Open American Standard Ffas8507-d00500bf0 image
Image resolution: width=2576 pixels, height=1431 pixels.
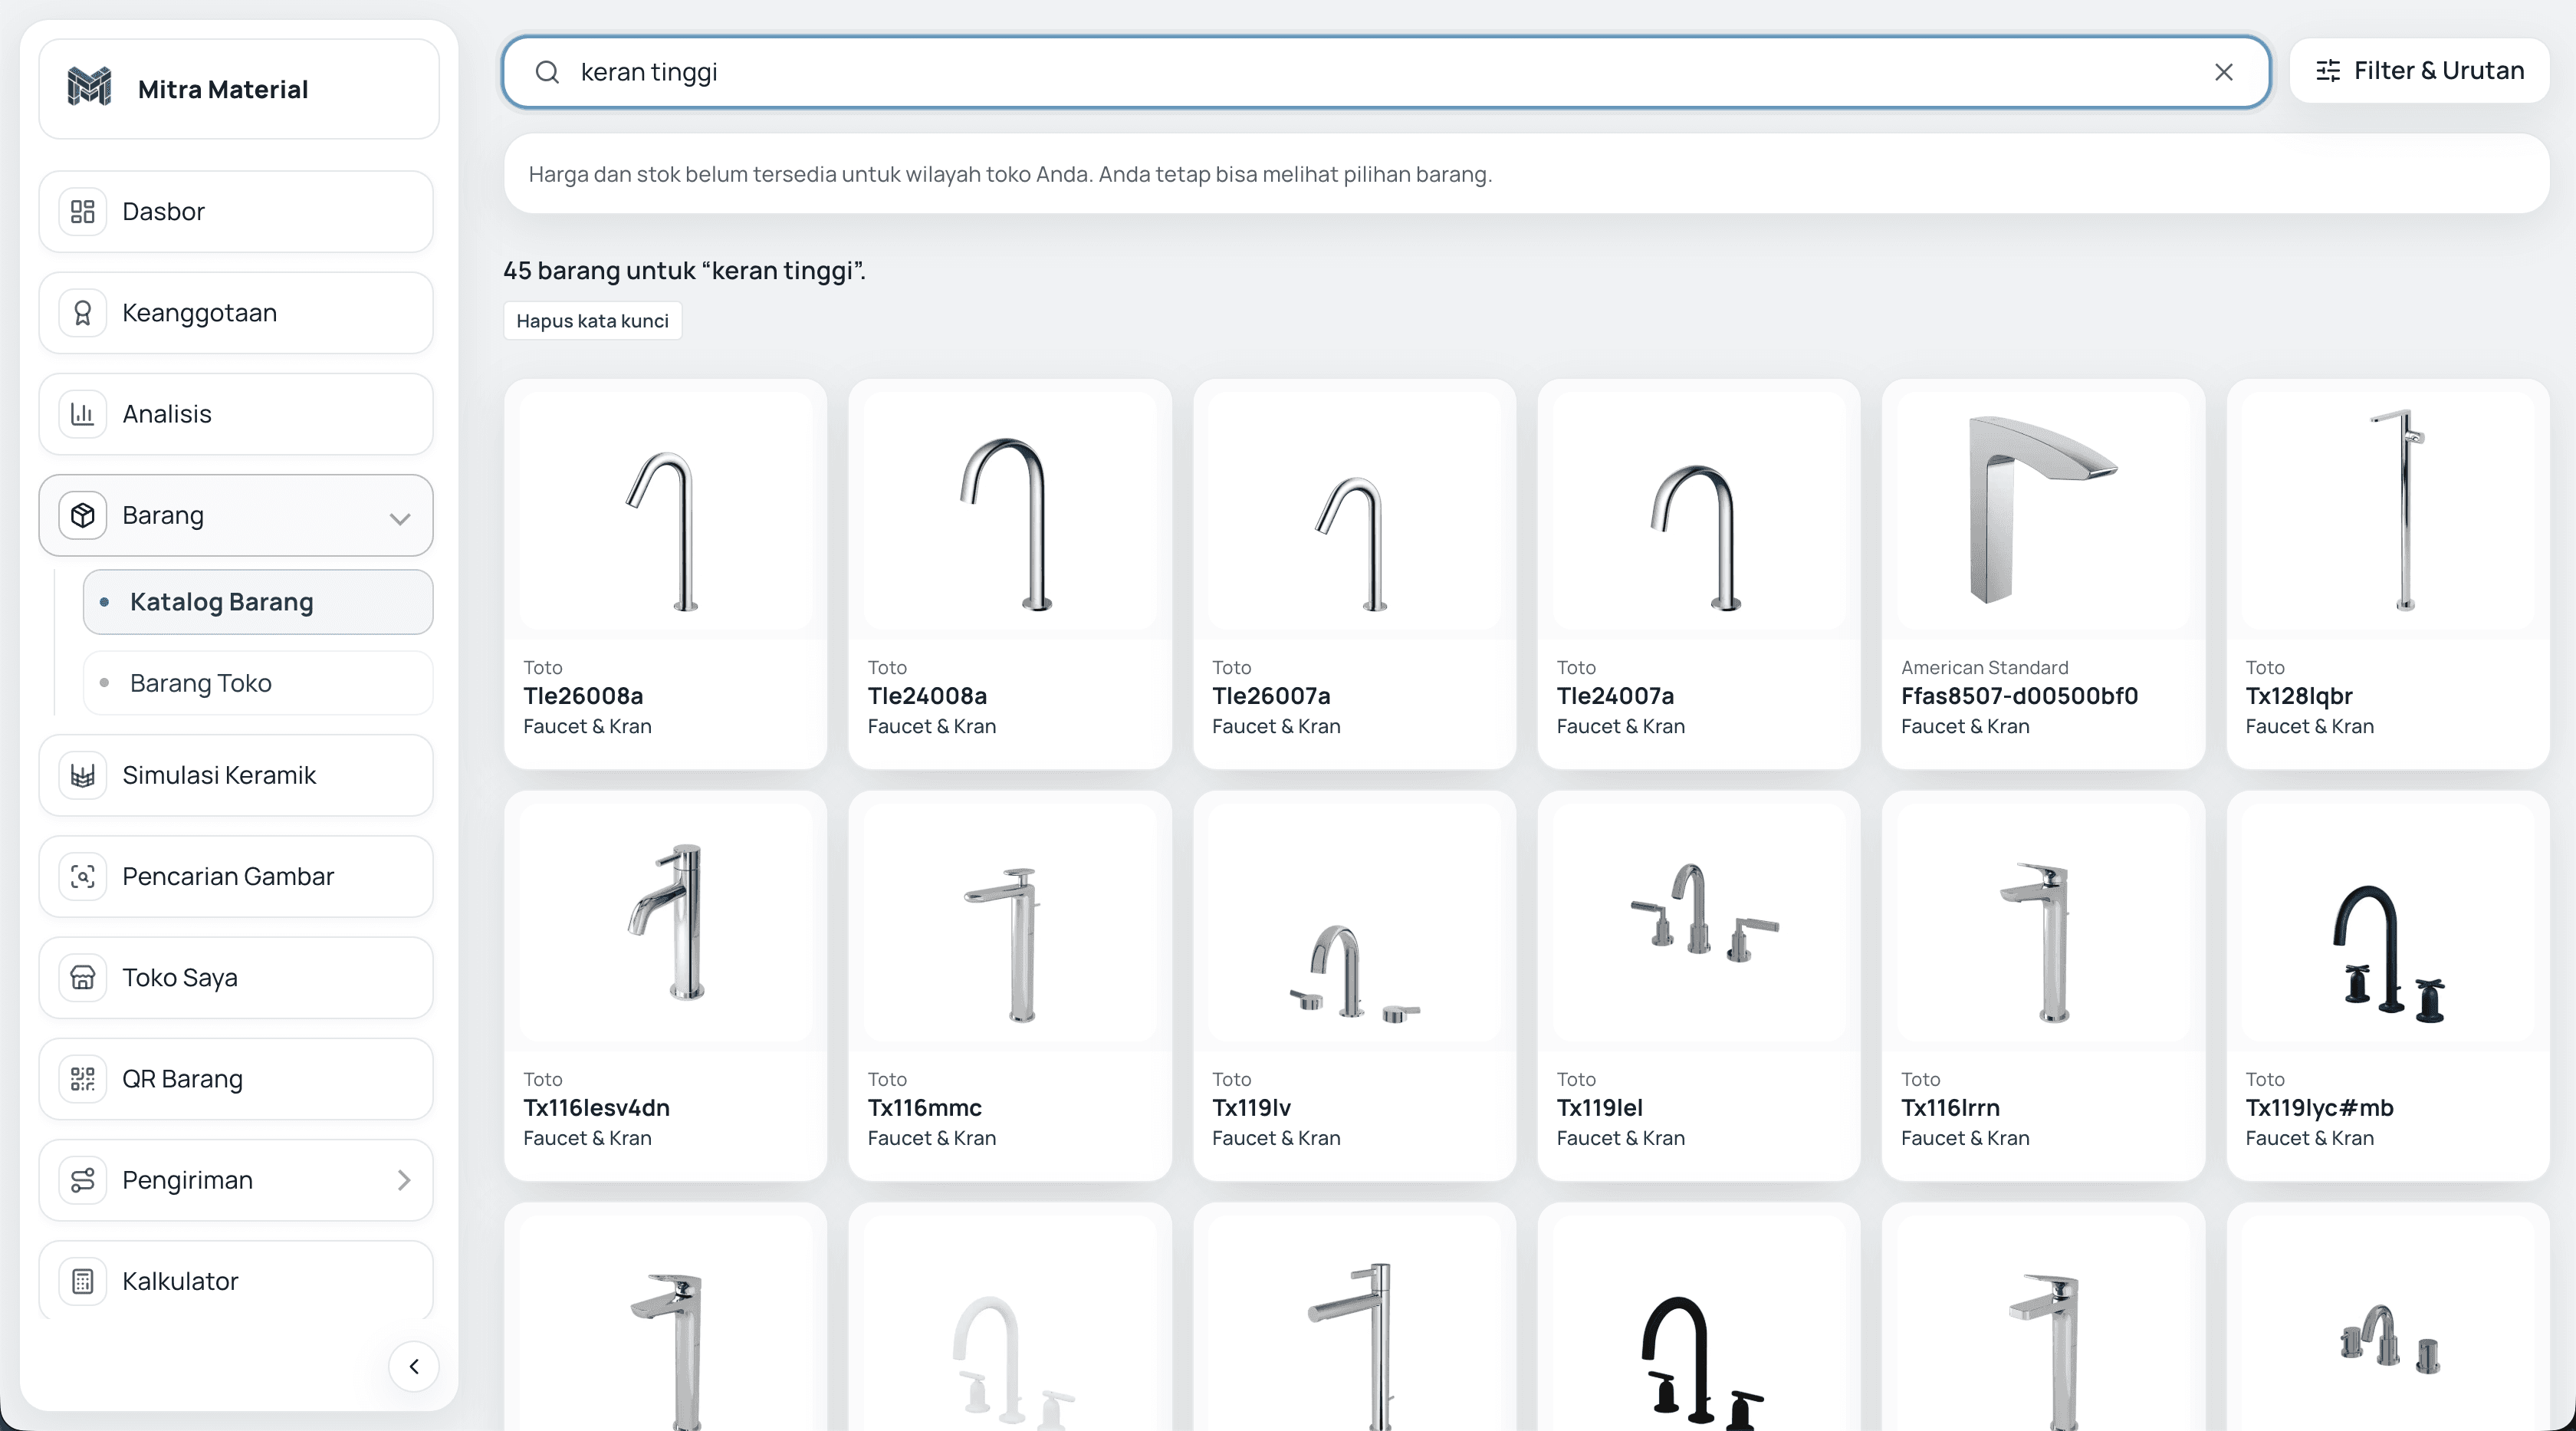pyautogui.click(x=2043, y=510)
